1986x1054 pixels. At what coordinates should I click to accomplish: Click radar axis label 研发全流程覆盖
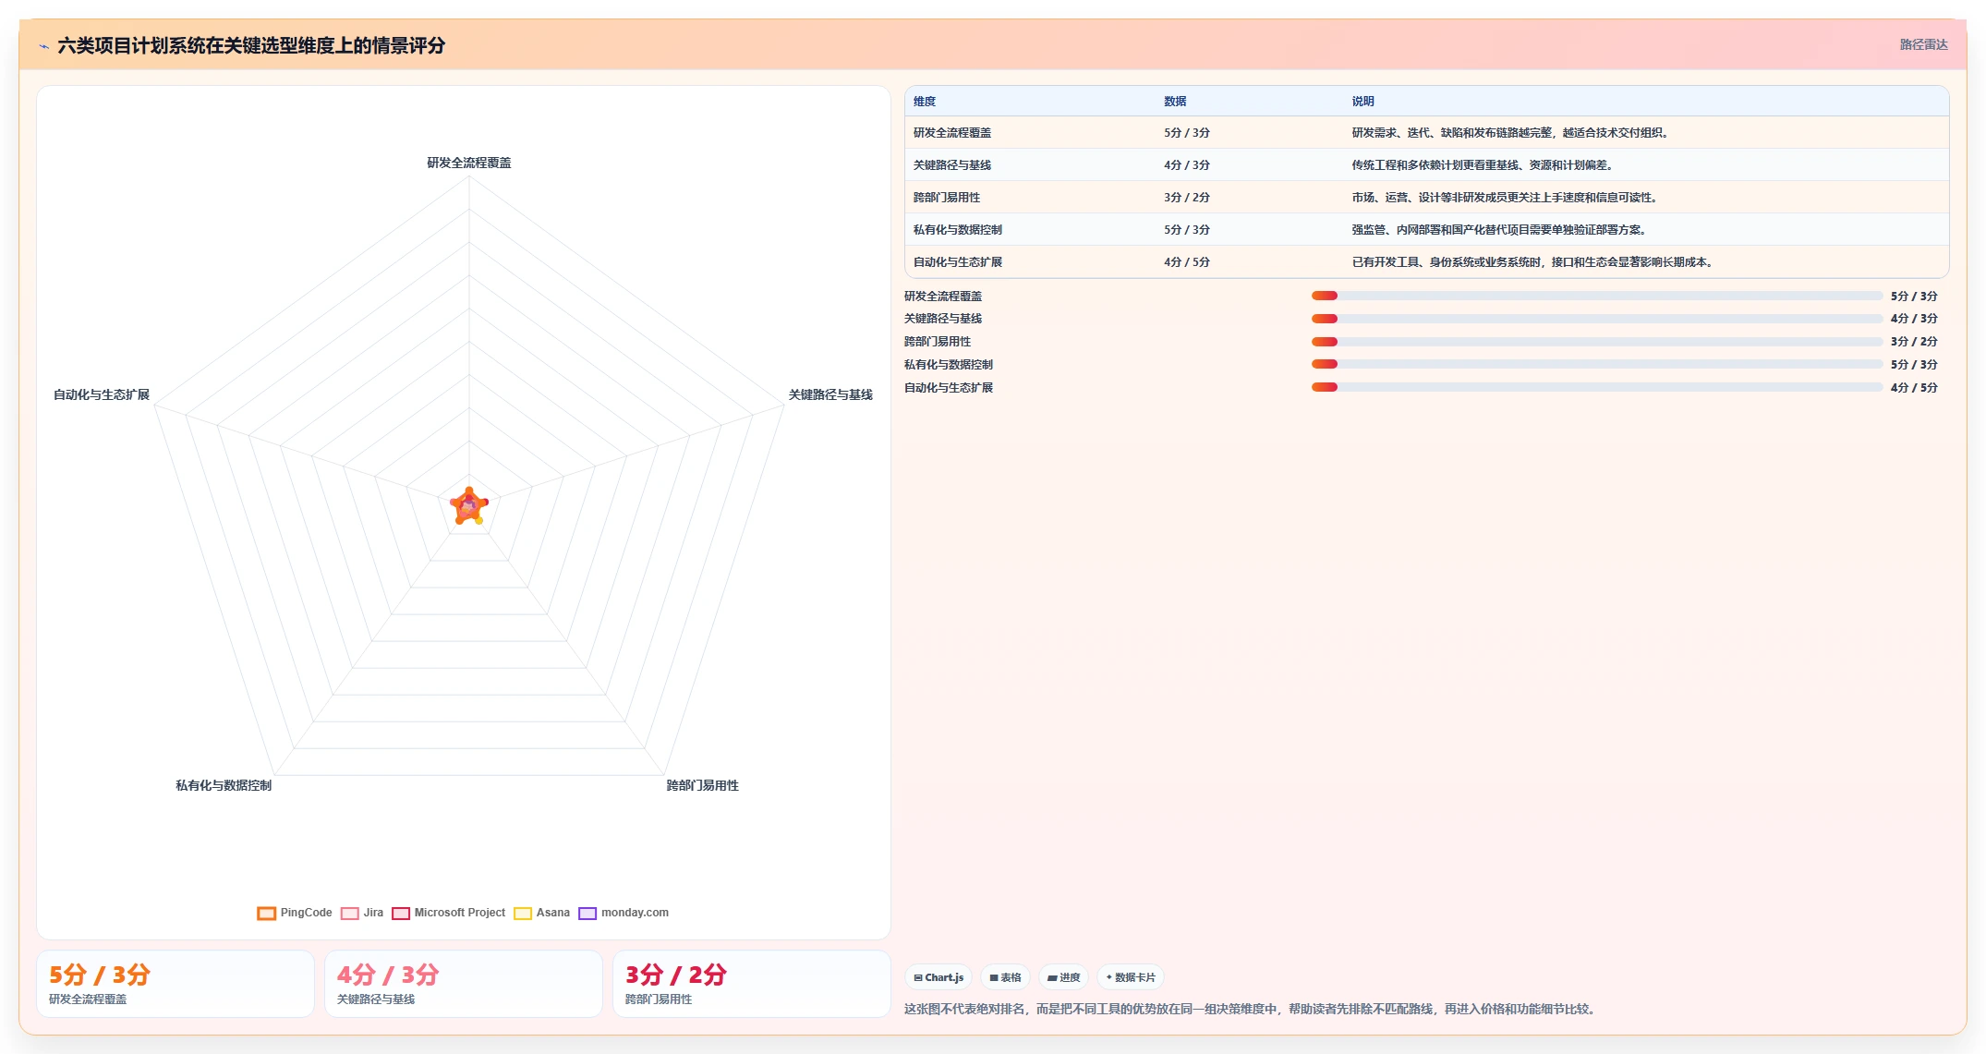pyautogui.click(x=469, y=163)
